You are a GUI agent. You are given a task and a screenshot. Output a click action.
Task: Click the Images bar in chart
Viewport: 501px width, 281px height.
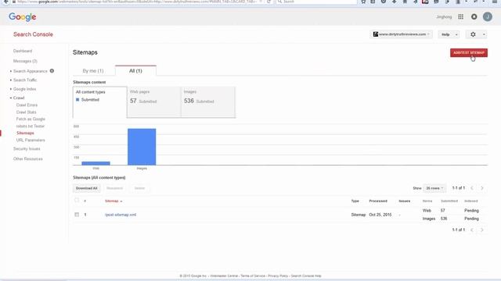[142, 147]
